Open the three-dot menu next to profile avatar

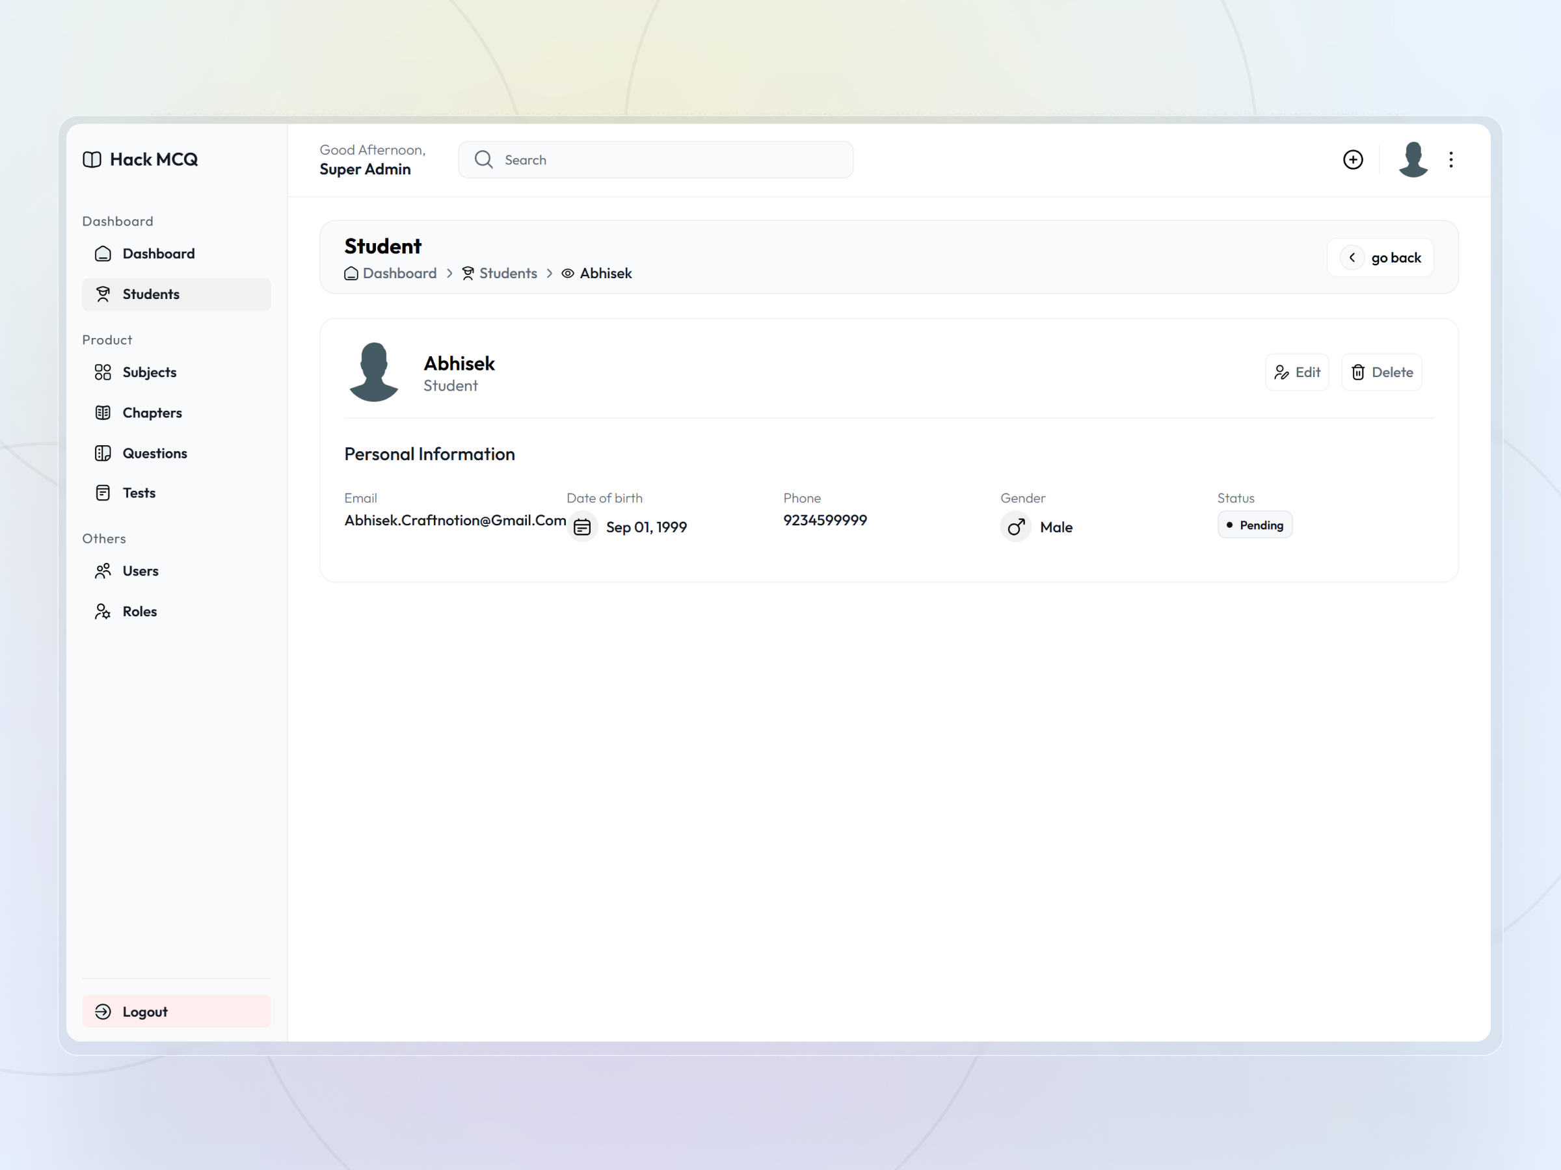1451,159
